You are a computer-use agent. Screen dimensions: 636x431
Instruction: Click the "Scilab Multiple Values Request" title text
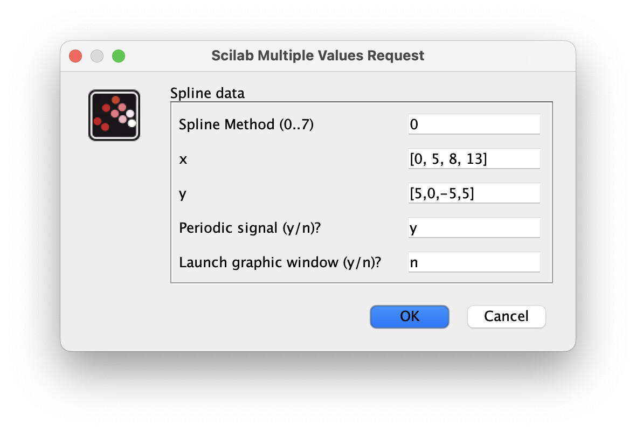[x=317, y=55]
